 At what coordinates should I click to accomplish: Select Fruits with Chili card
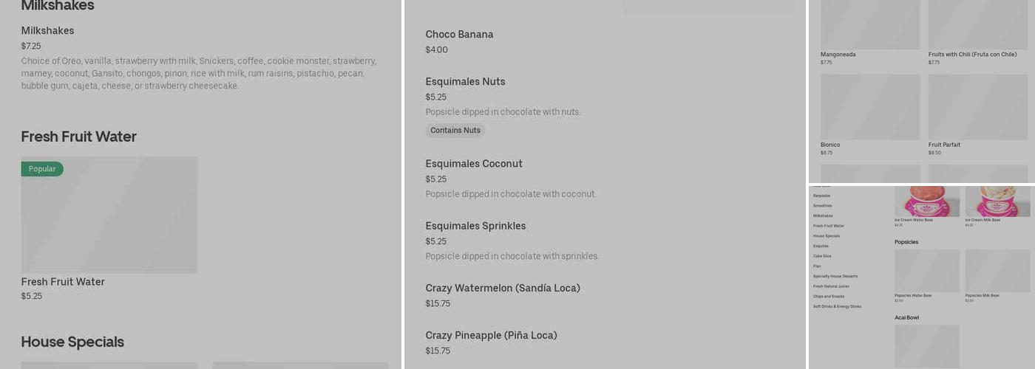coord(978,25)
